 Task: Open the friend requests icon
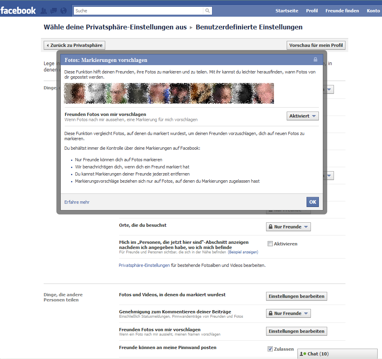point(44,11)
